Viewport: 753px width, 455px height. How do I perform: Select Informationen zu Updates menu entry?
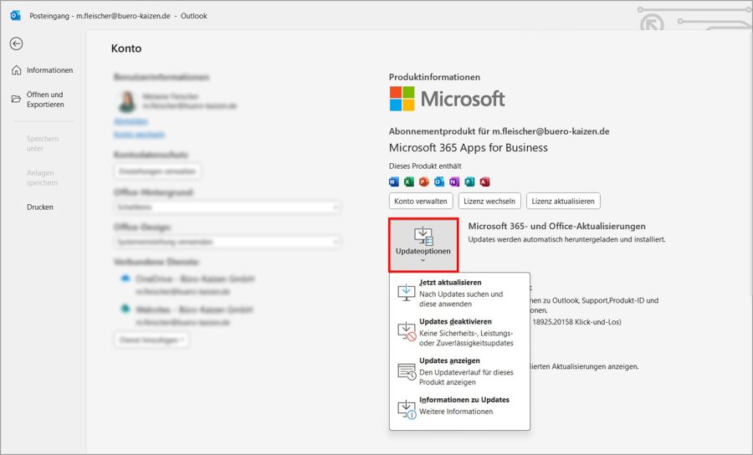click(x=459, y=406)
